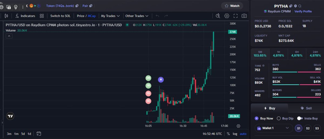Image resolution: width=324 pixels, height=139 pixels.
Task: Click the search icon next to PYTHA
Action: coord(300,6)
